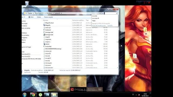This screenshot has height=97, width=173.
Task: Choose the %app search suggestion
Action: (94, 21)
